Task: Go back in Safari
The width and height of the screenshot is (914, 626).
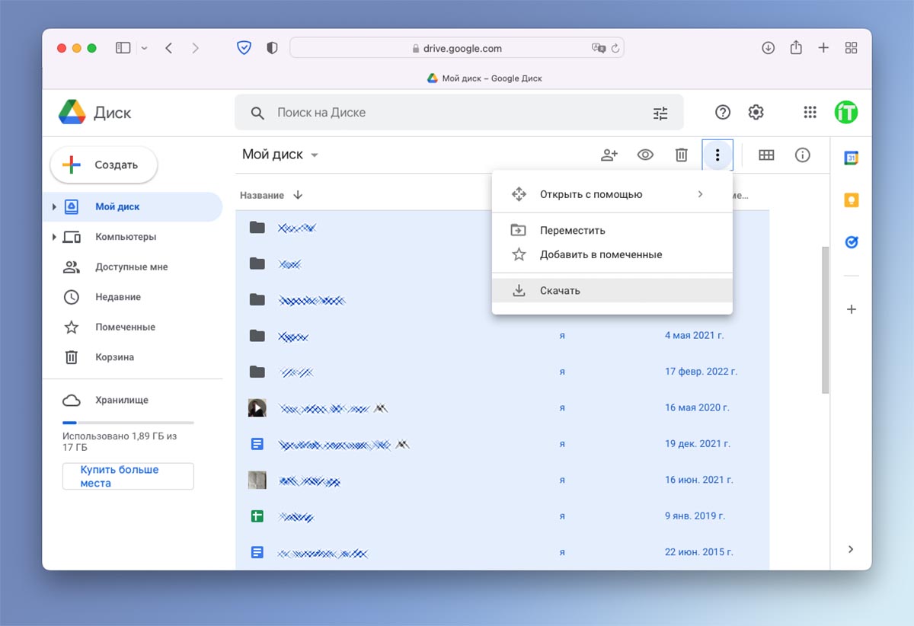Action: click(169, 48)
